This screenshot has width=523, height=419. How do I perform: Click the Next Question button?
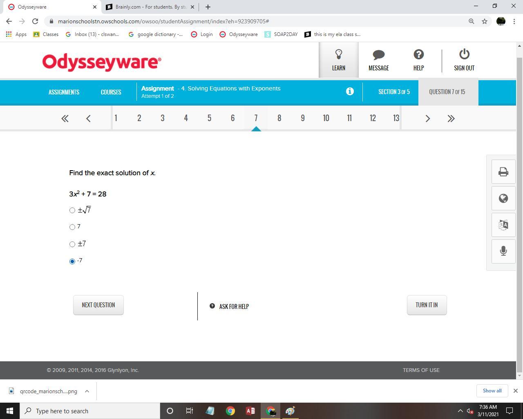98,305
